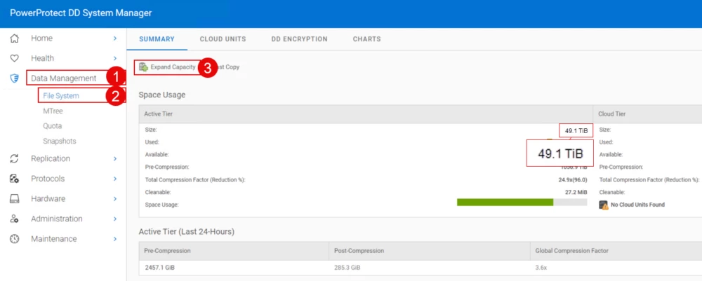Click the No Cloud Units Found message
The height and width of the screenshot is (281, 702).
coord(637,205)
